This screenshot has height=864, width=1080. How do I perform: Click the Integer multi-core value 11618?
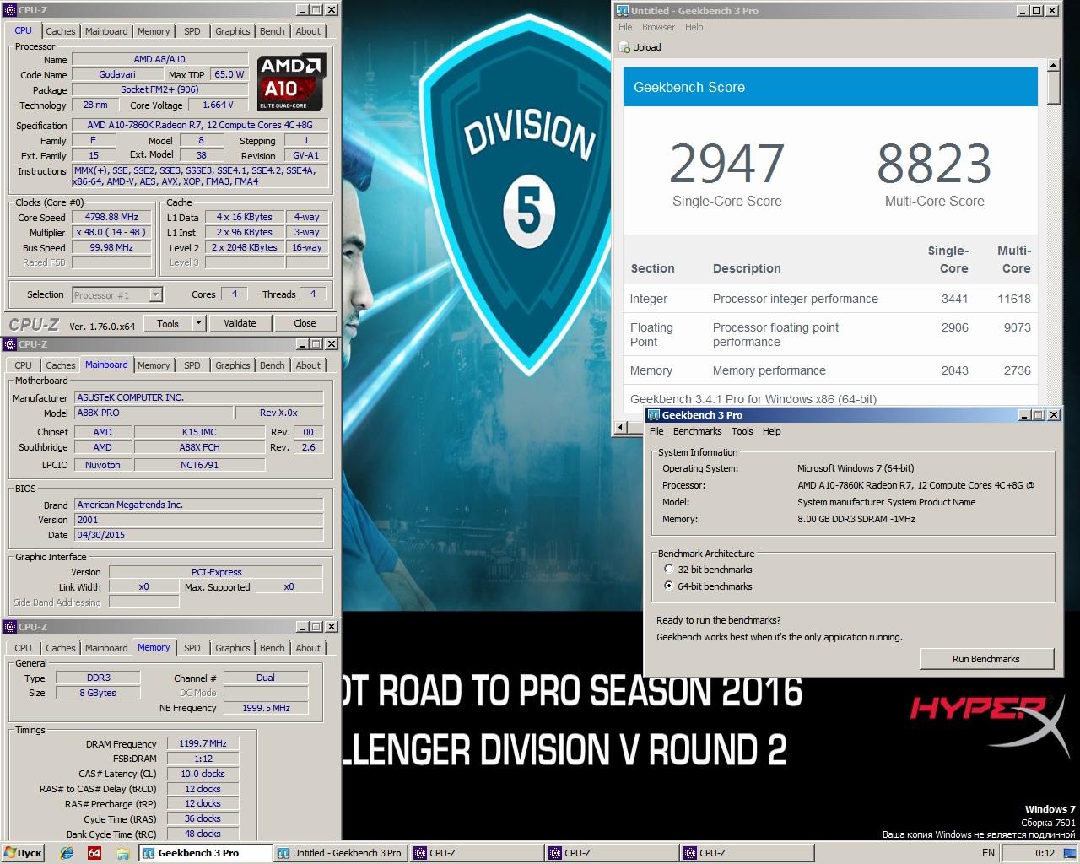1013,299
